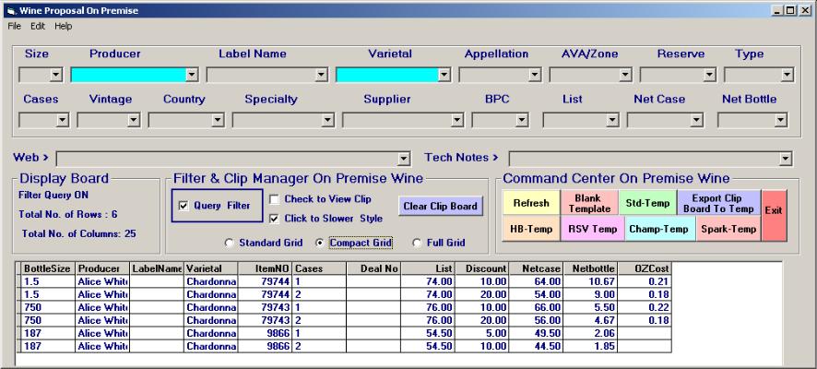Click the red Exit button
The image size is (817, 369).
click(x=774, y=215)
